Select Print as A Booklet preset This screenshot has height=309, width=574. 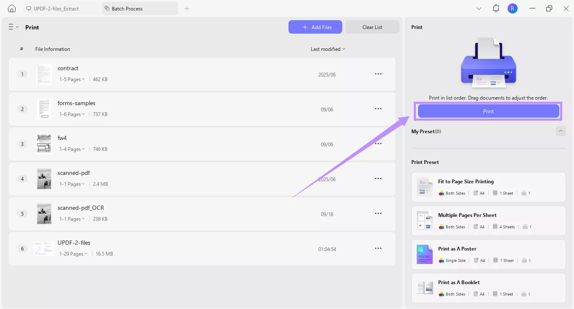pos(488,288)
